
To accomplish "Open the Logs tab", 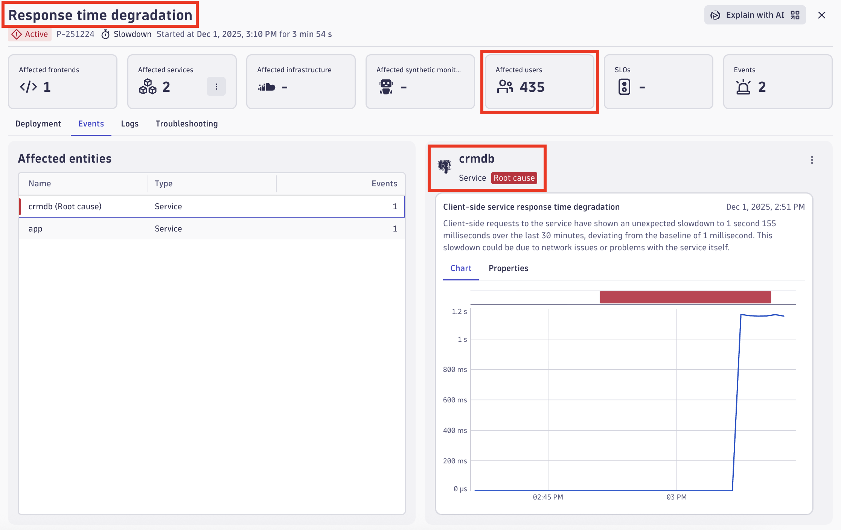I will [130, 124].
